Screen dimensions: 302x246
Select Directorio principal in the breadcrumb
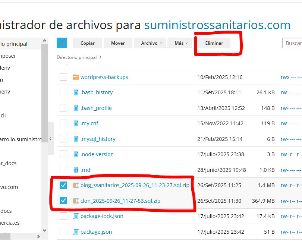tap(76, 57)
